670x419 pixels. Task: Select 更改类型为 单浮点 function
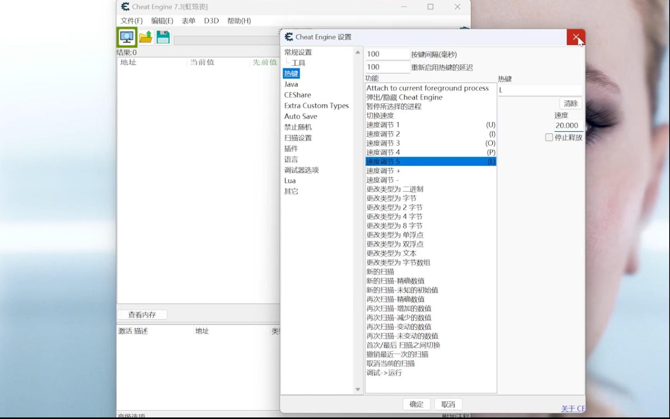431,235
